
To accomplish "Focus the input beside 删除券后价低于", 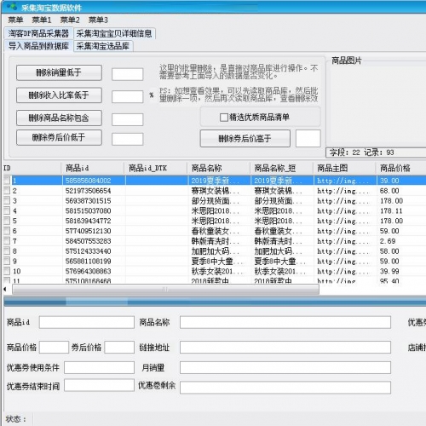I will [127, 139].
